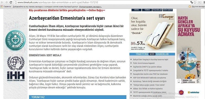Click the YORUM YAZ comment bar
The height and width of the screenshot is (99, 205).
pos(78,97)
